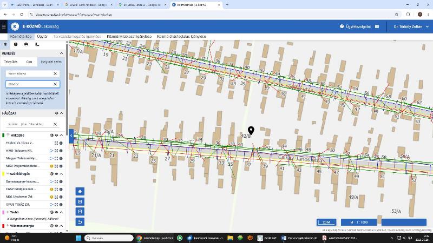
Task: Toggle visibility eye for Villamos energia group
Action: pos(57,226)
